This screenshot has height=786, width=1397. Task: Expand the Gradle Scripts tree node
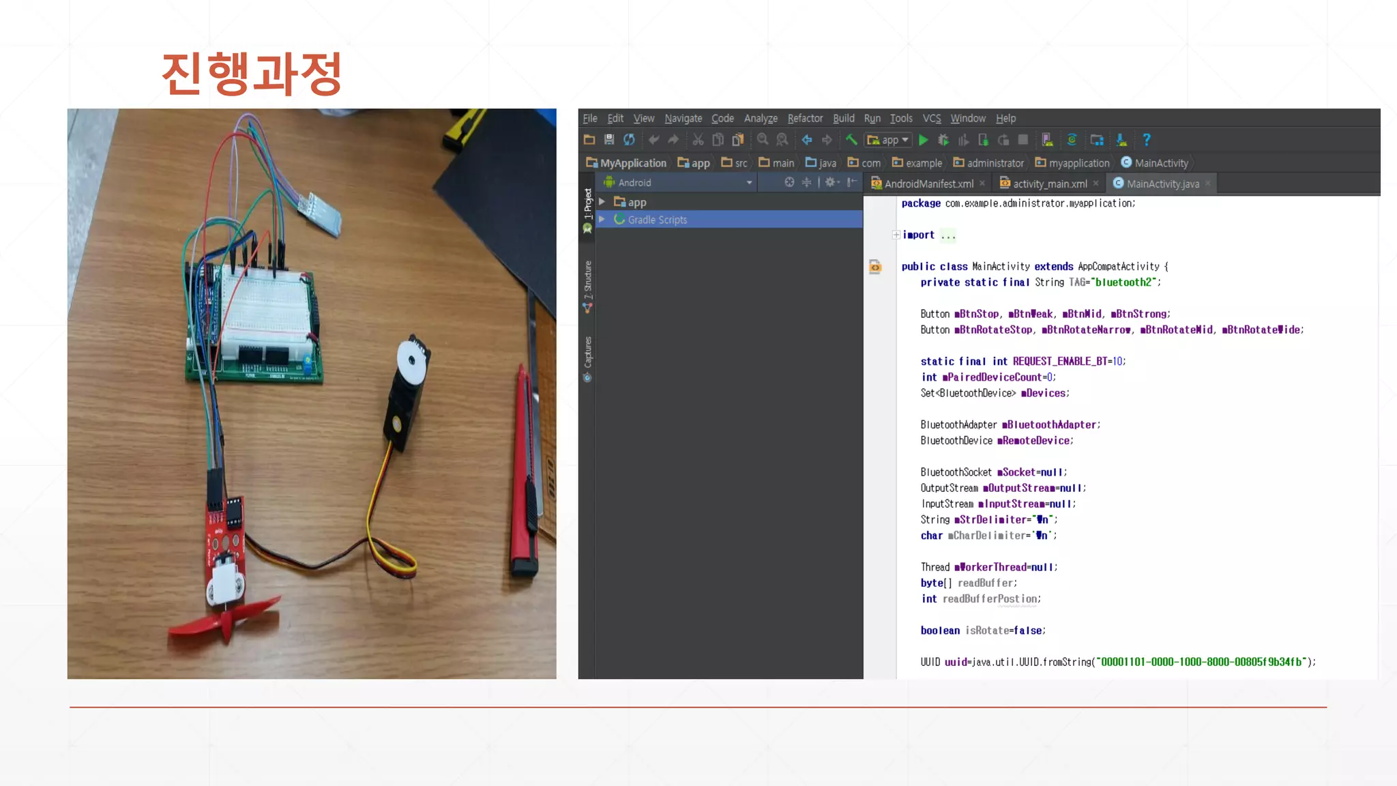pos(602,220)
